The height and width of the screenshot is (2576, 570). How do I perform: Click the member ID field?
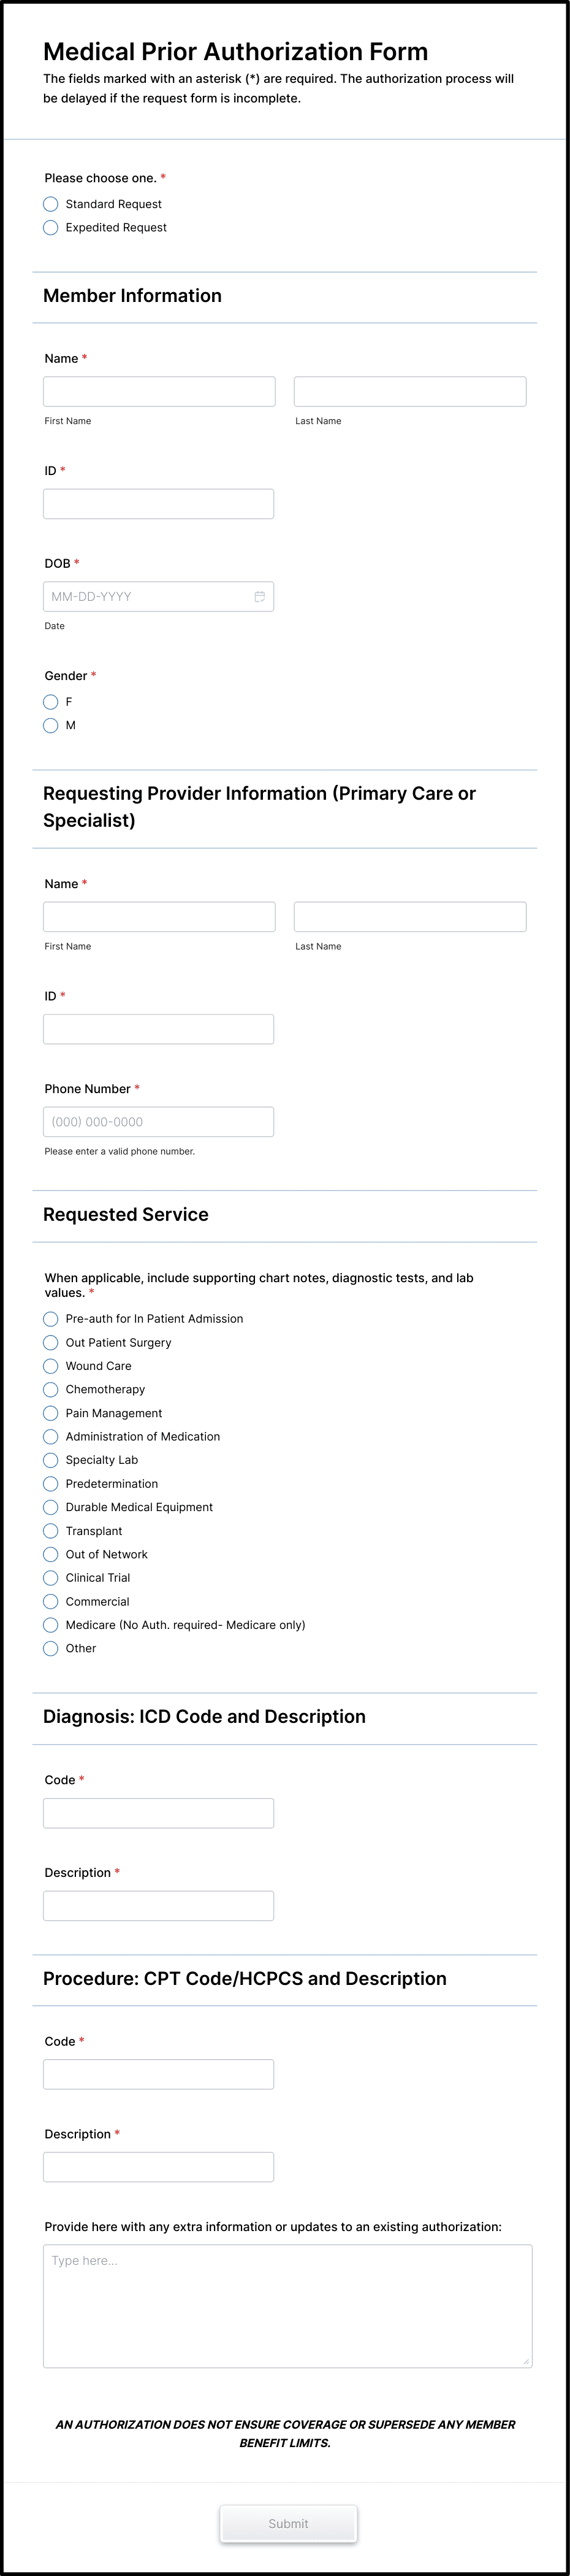click(159, 503)
